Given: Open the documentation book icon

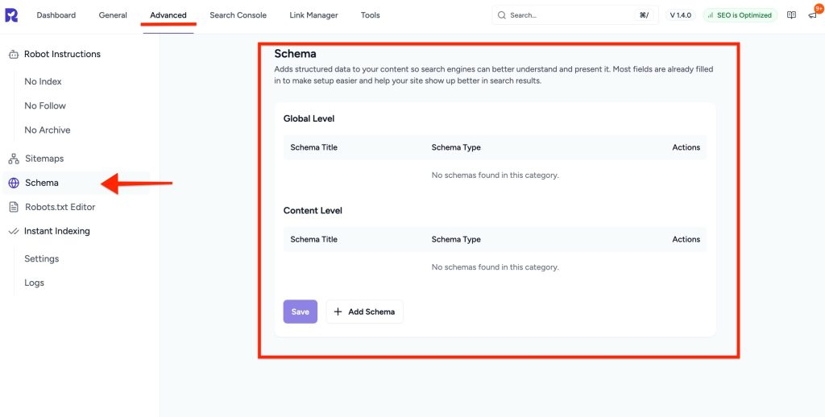Looking at the screenshot, I should point(791,15).
